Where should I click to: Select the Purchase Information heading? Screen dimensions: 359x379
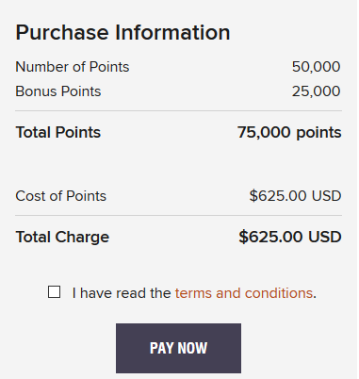122,32
